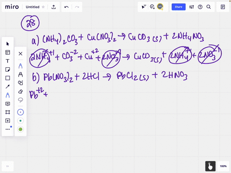
Task: Click the export board icon
Action: click(x=53, y=7)
